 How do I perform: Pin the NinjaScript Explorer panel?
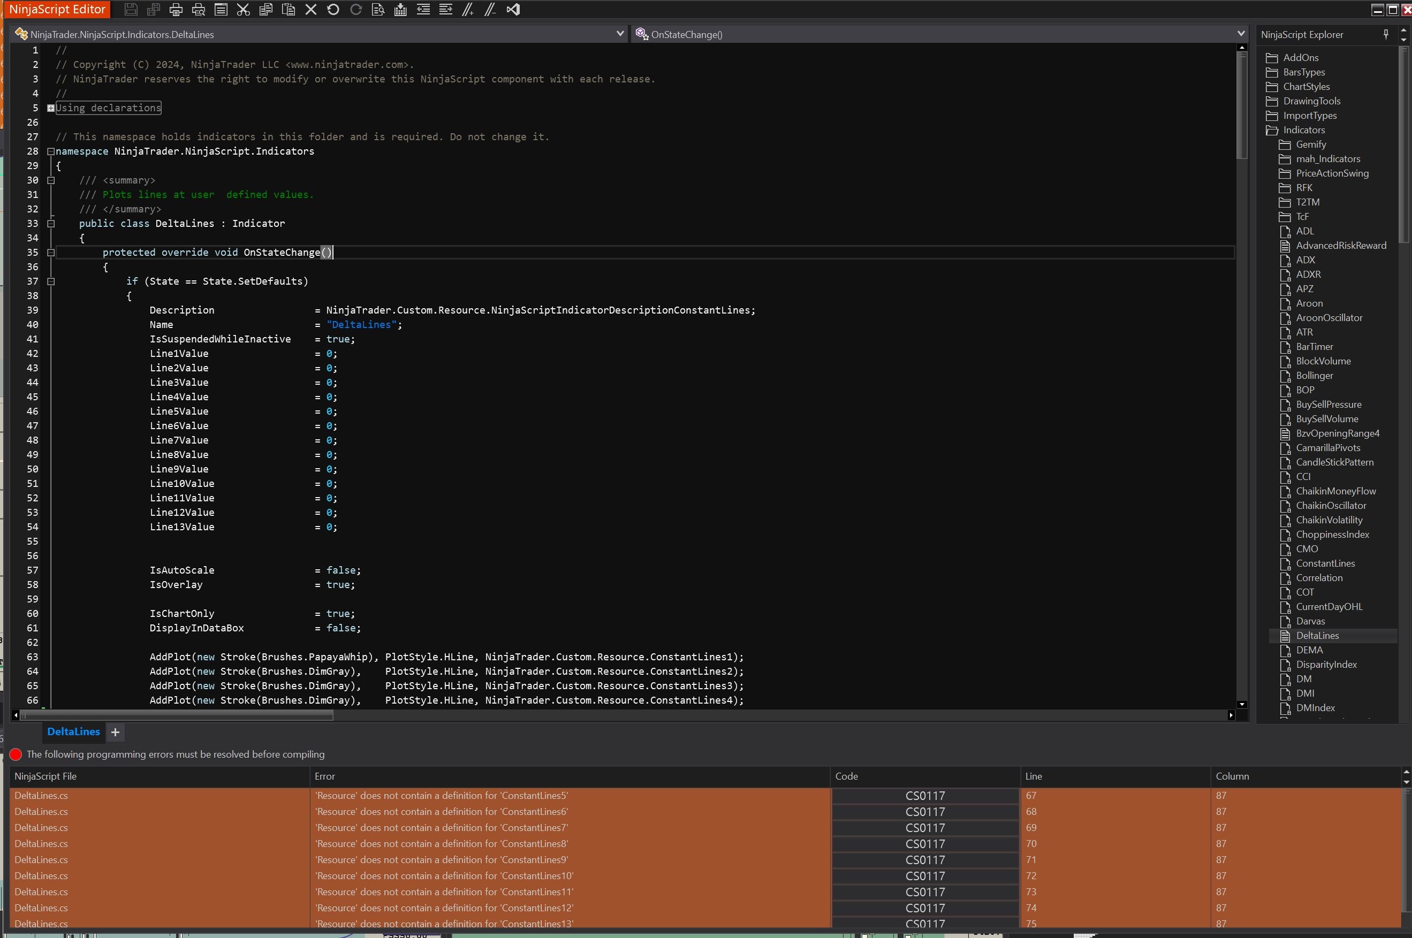click(x=1386, y=34)
